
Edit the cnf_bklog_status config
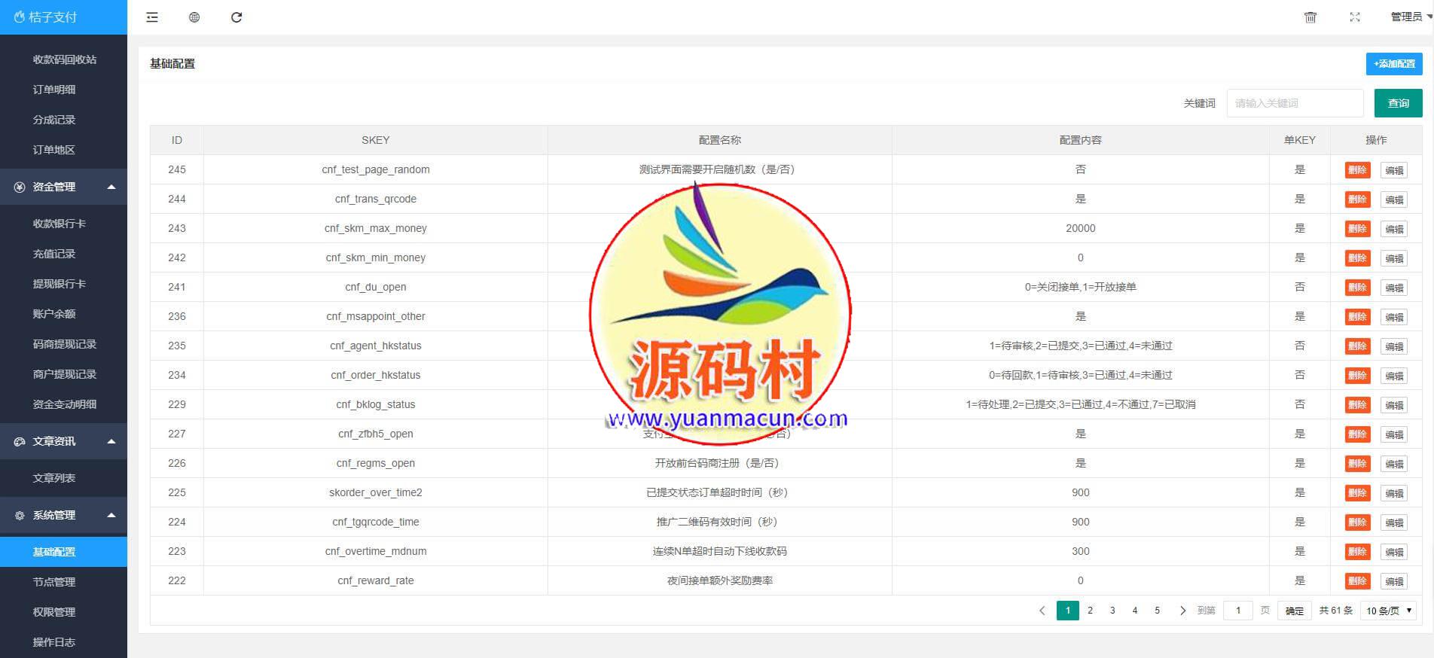coord(1394,405)
